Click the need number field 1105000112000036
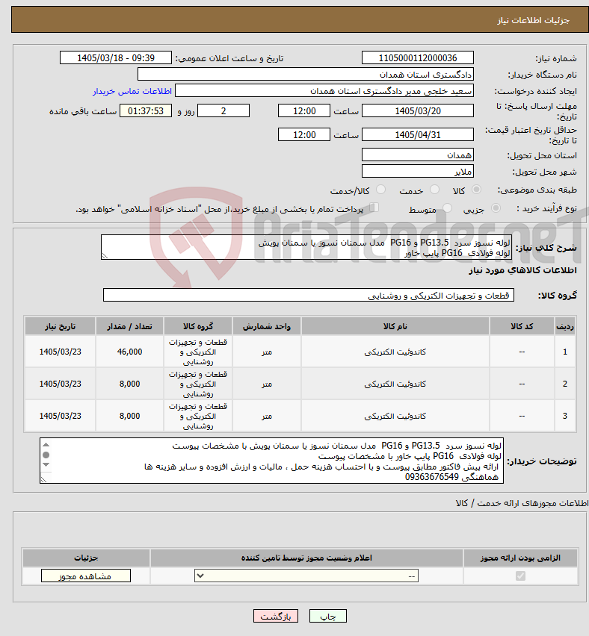Screen dimensions: 589x636 coord(418,58)
